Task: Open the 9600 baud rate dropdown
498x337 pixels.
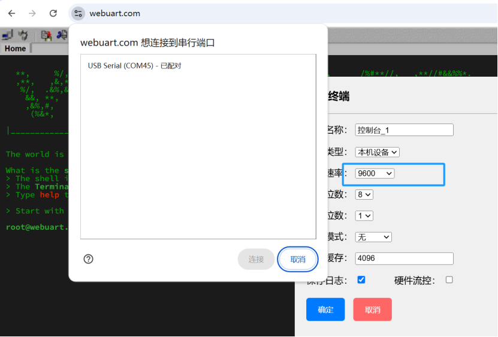Action: [375, 173]
